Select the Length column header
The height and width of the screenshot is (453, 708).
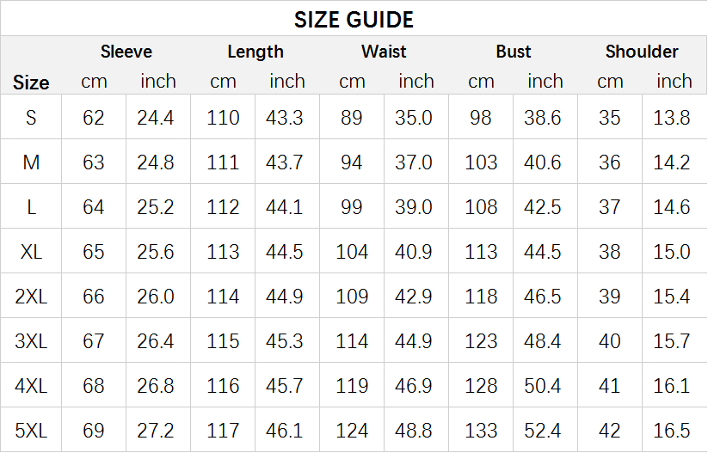pos(255,52)
